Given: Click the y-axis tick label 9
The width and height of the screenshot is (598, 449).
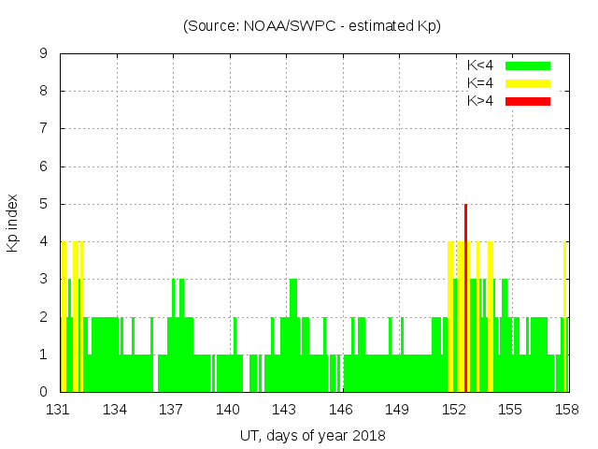Looking at the screenshot, I should [x=44, y=53].
